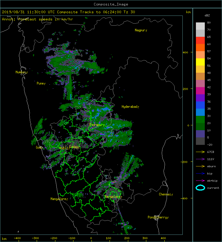Select the purple 39 dBZ swatch

pyautogui.click(x=200, y=98)
